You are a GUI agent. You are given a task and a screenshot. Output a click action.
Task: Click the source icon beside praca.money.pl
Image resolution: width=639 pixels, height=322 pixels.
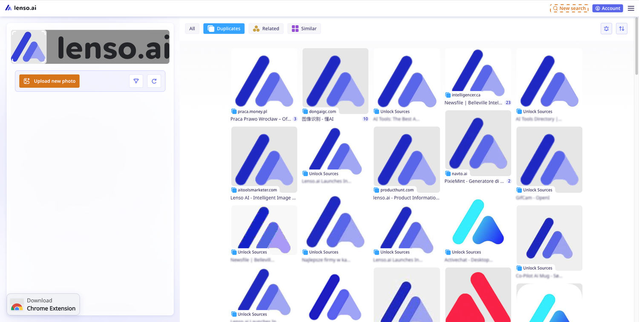point(234,111)
